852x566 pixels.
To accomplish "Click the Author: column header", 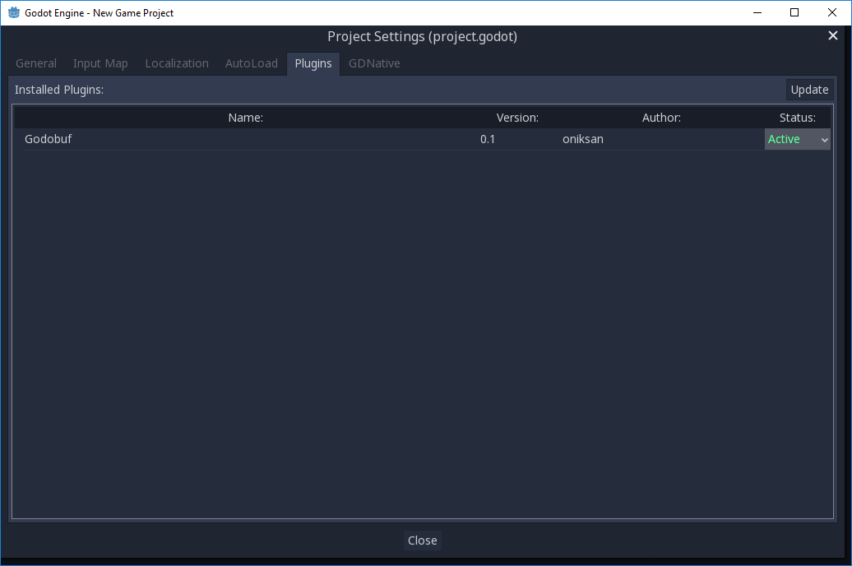I will [x=661, y=118].
